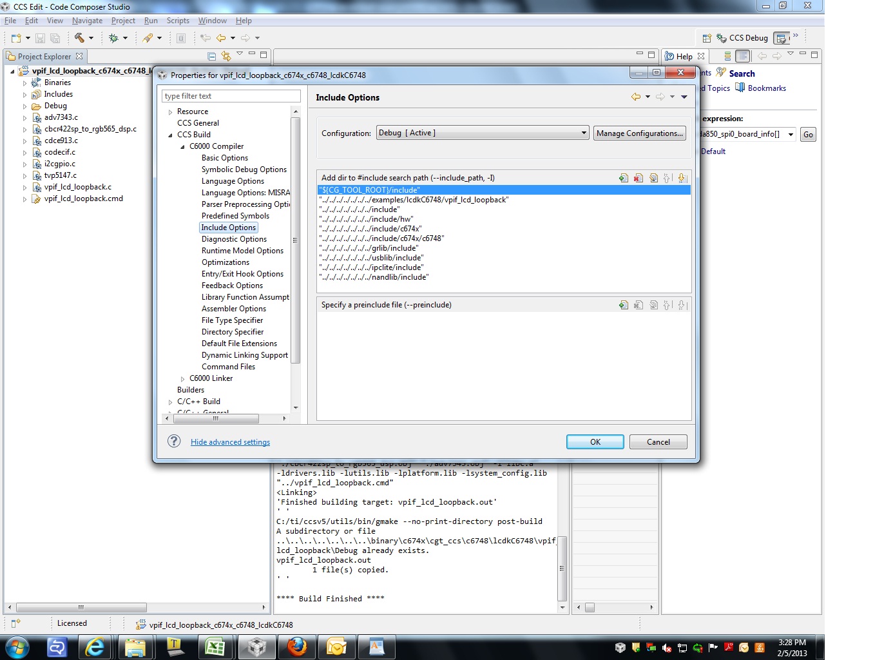Open the Window menu
Screen dimensions: 893x660
click(x=212, y=21)
